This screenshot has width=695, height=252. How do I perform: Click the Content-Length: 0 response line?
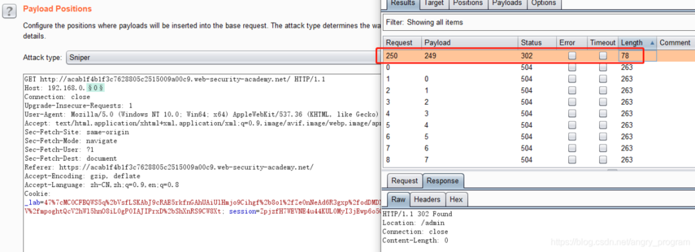415,240
